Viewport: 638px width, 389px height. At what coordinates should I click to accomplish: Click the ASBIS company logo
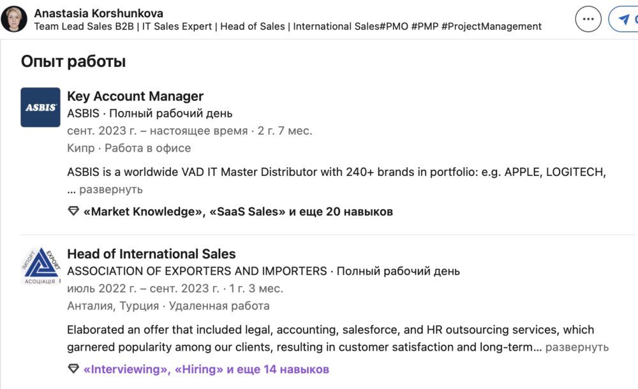(40, 107)
